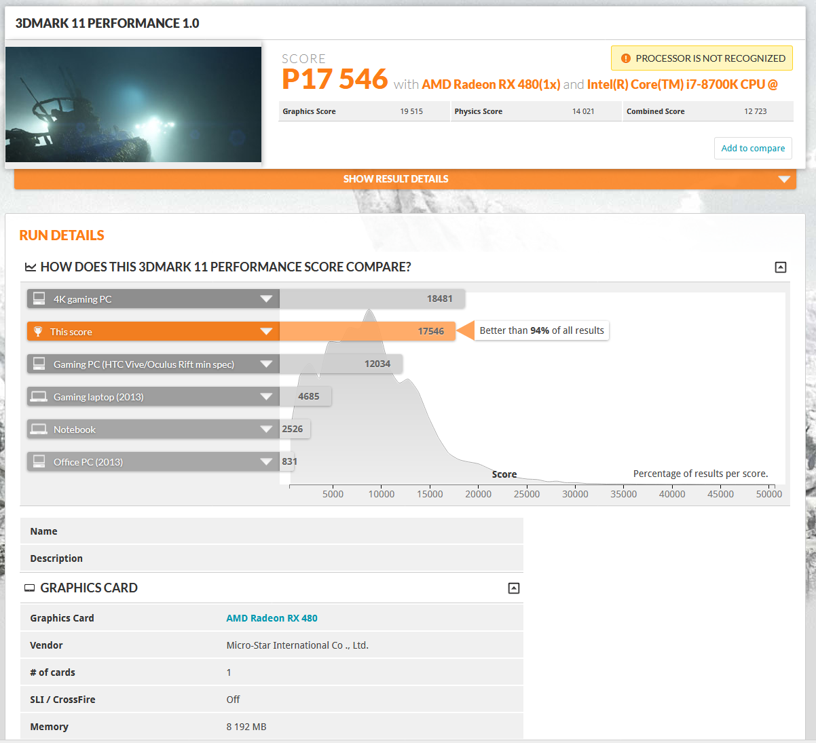Expand the This score dropdown arrow

coord(266,331)
